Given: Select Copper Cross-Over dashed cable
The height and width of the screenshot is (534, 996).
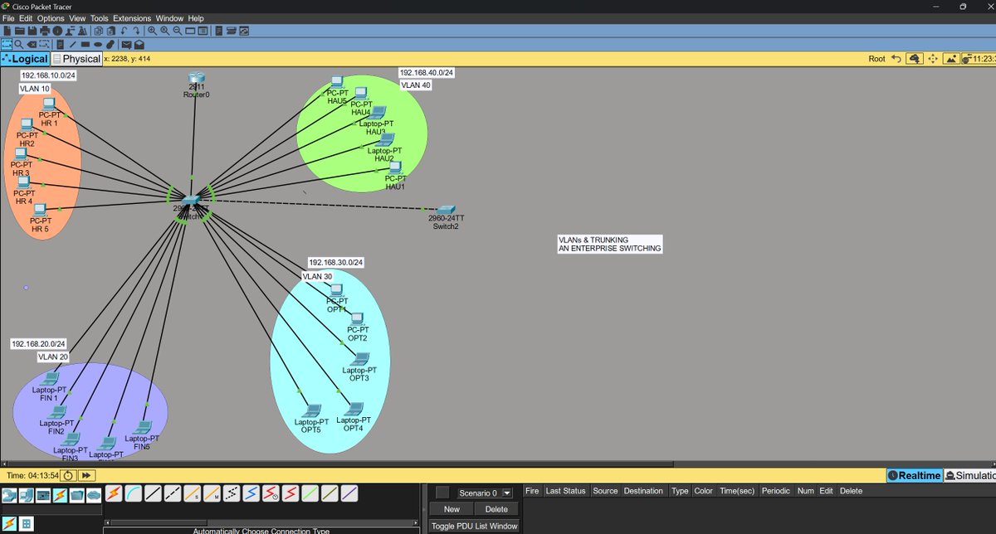Looking at the screenshot, I should click(x=173, y=494).
